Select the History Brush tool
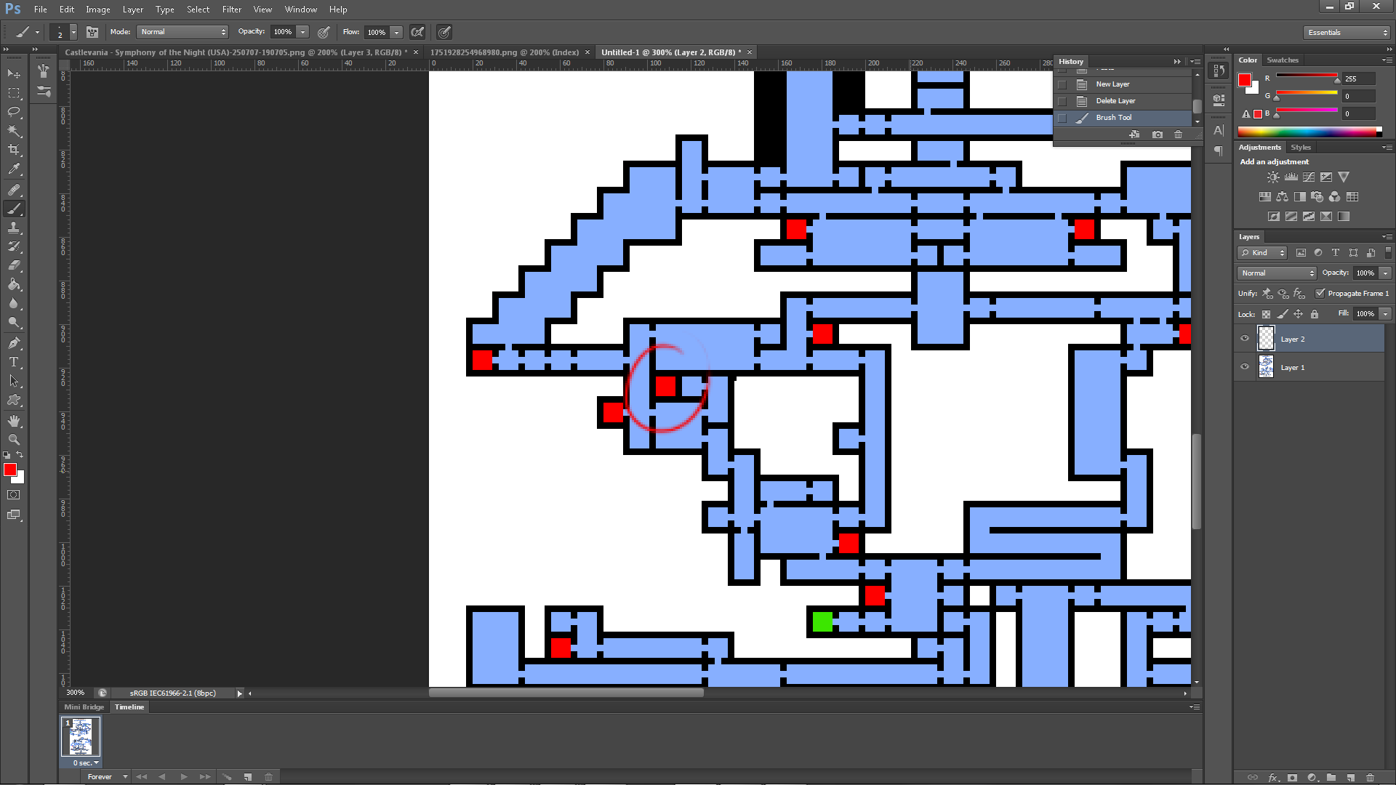This screenshot has height=785, width=1396. pyautogui.click(x=14, y=246)
